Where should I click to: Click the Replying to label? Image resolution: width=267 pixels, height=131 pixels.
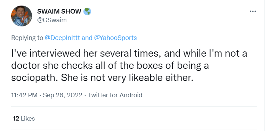pyautogui.click(x=27, y=38)
